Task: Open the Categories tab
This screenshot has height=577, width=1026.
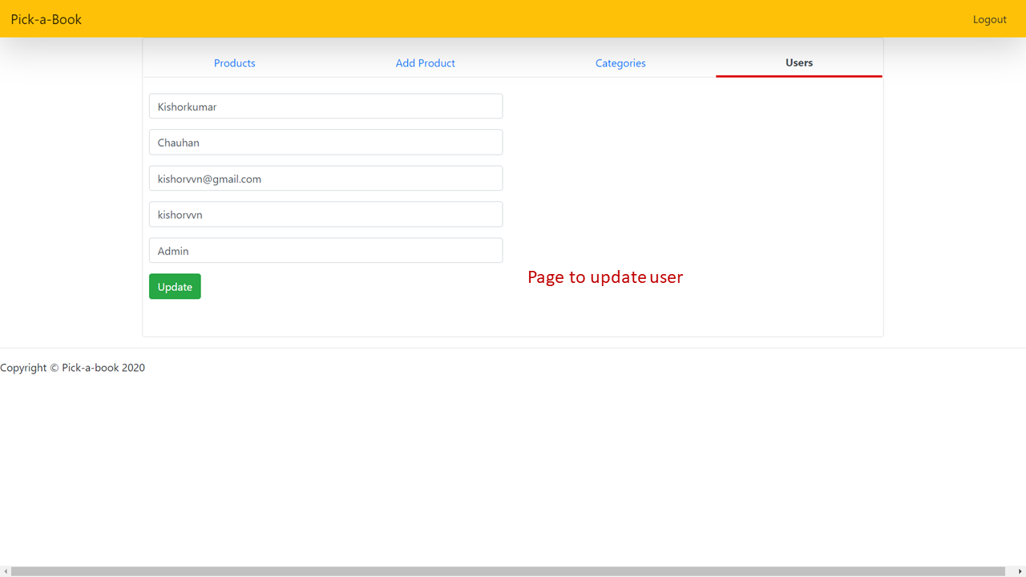Action: coord(620,63)
